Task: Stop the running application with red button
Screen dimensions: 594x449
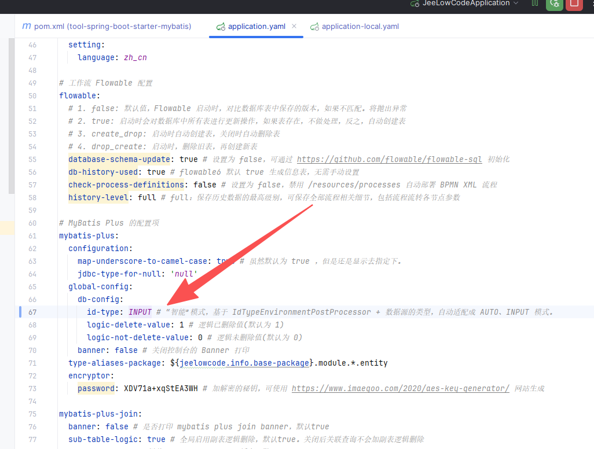Action: tap(574, 3)
